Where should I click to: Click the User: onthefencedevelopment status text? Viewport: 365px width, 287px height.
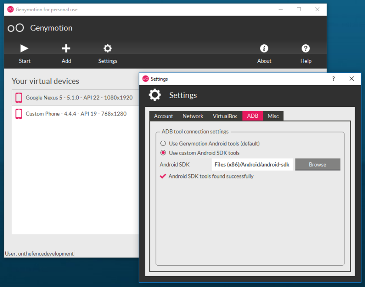(x=40, y=254)
